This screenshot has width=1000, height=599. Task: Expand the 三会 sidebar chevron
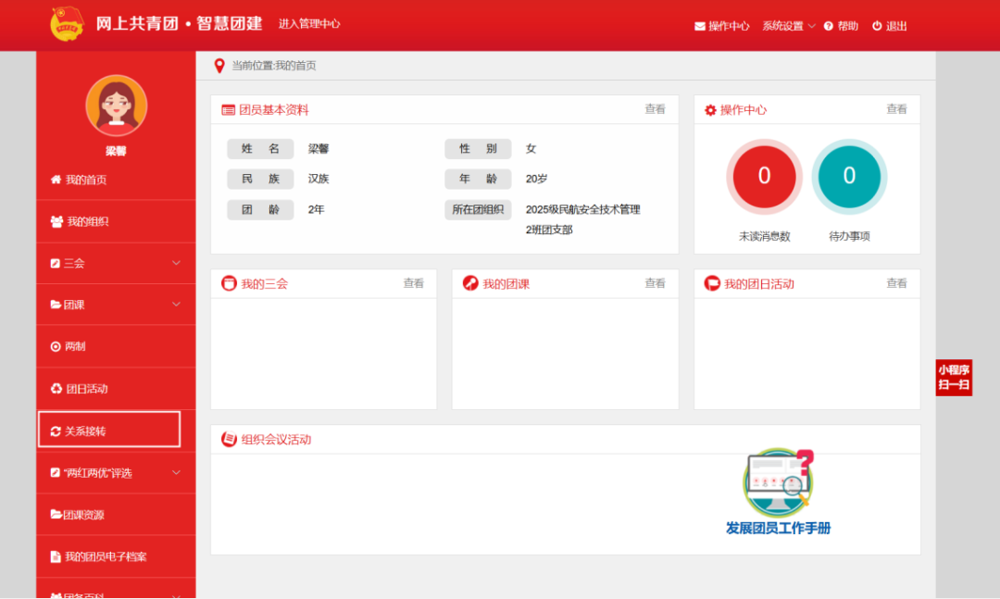[x=177, y=263]
